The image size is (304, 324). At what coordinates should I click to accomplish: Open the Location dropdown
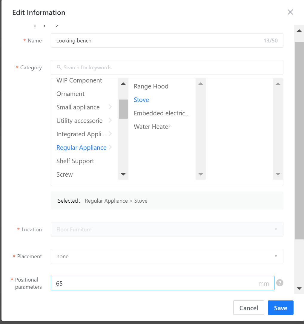(167, 229)
